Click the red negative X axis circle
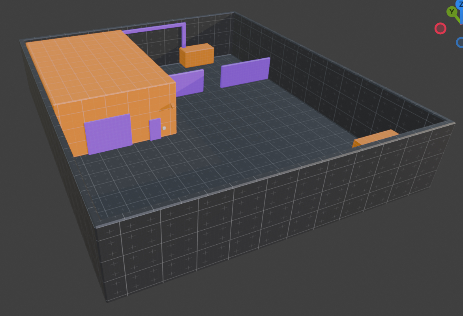Screen dimensions: 463x316 pos(440,28)
